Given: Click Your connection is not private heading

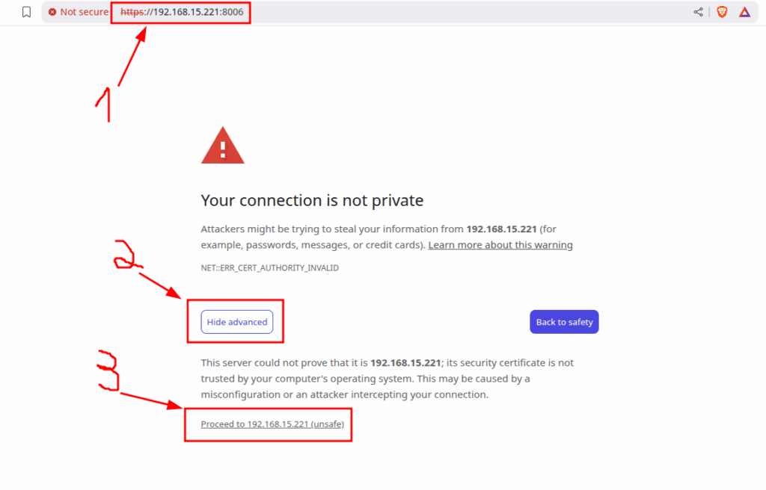Looking at the screenshot, I should [312, 201].
